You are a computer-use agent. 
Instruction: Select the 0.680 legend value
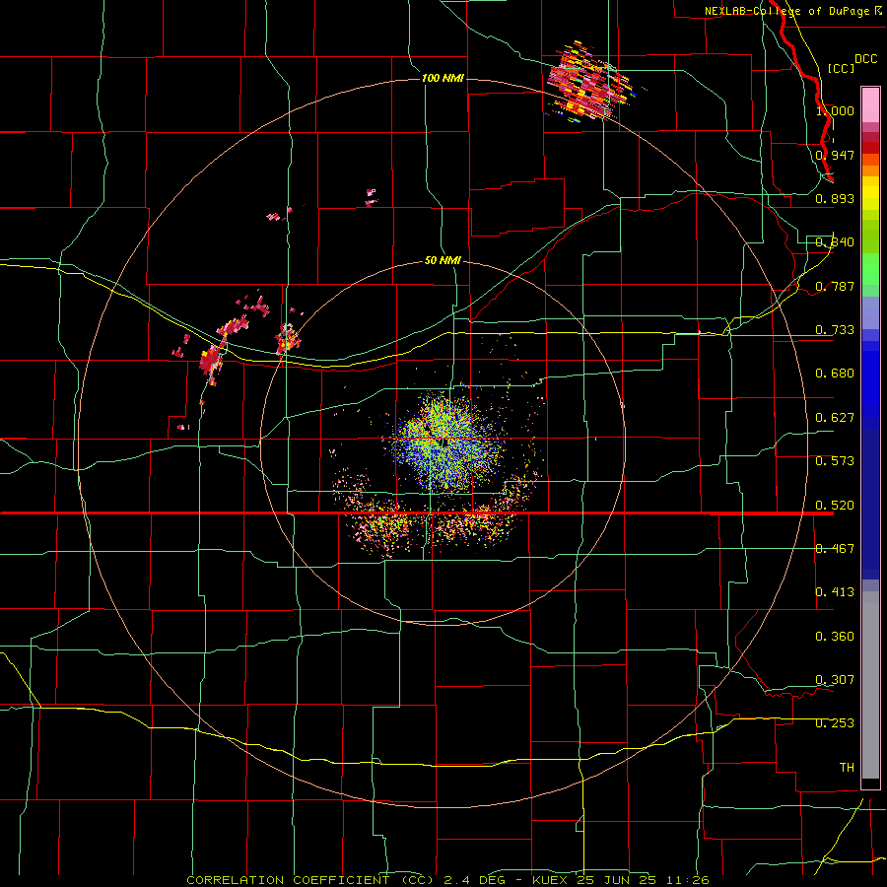tap(835, 374)
